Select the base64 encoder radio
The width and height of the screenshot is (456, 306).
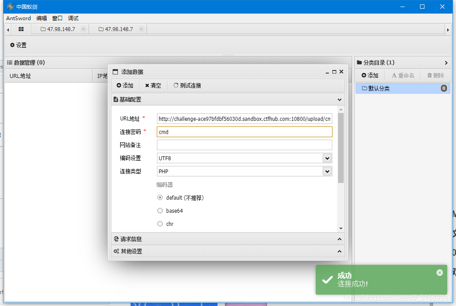pyautogui.click(x=160, y=211)
